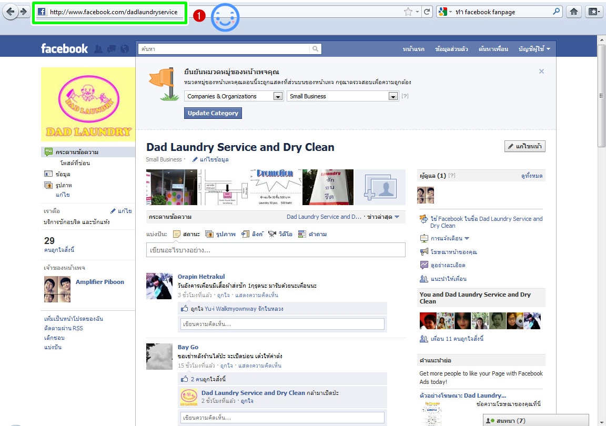Viewport: 606px width, 426px height.
Task: Click the add photo placeholder thumbnail
Action: tap(380, 187)
